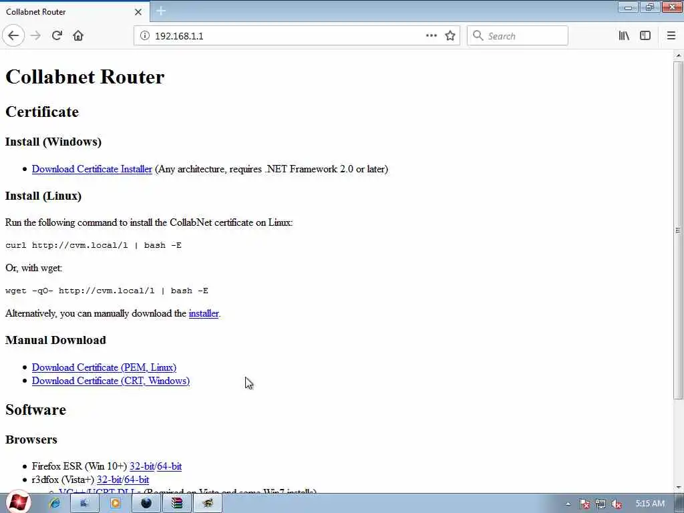
Task: Open the network tray icon
Action: pos(601,504)
